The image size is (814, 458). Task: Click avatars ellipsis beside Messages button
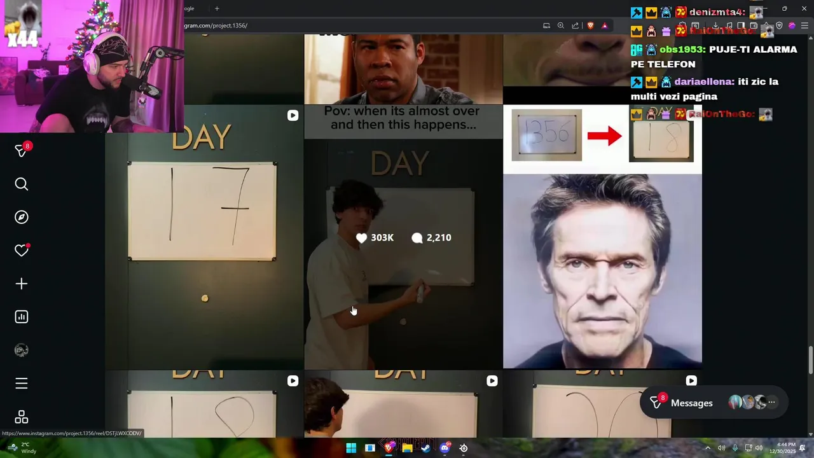tap(771, 402)
